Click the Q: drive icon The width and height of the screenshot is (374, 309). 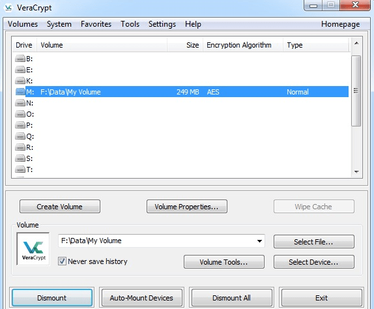(x=20, y=136)
